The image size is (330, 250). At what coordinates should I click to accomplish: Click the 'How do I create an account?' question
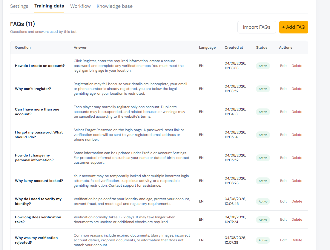click(39, 66)
